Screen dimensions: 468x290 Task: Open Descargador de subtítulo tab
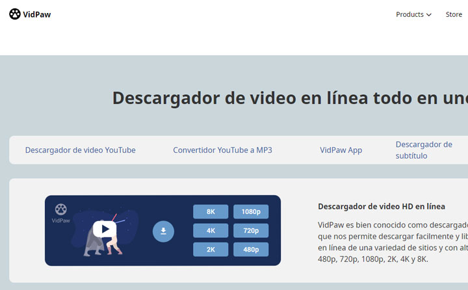424,150
